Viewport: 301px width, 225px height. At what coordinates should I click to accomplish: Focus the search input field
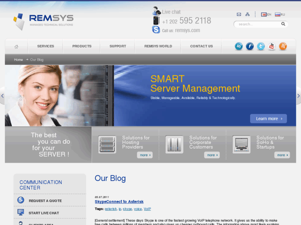point(258,24)
